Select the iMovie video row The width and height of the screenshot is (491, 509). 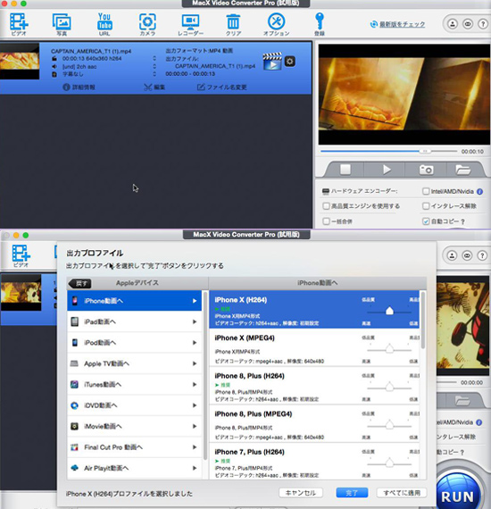coord(134,426)
